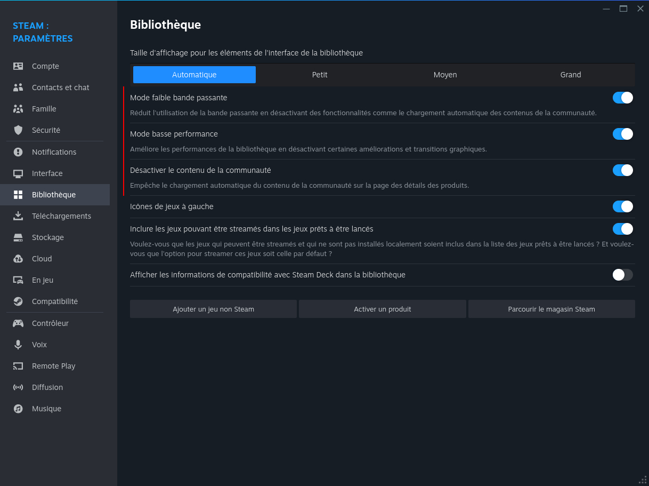Open Compatibilité via the Steam logo icon
Image resolution: width=649 pixels, height=486 pixels.
pos(18,301)
